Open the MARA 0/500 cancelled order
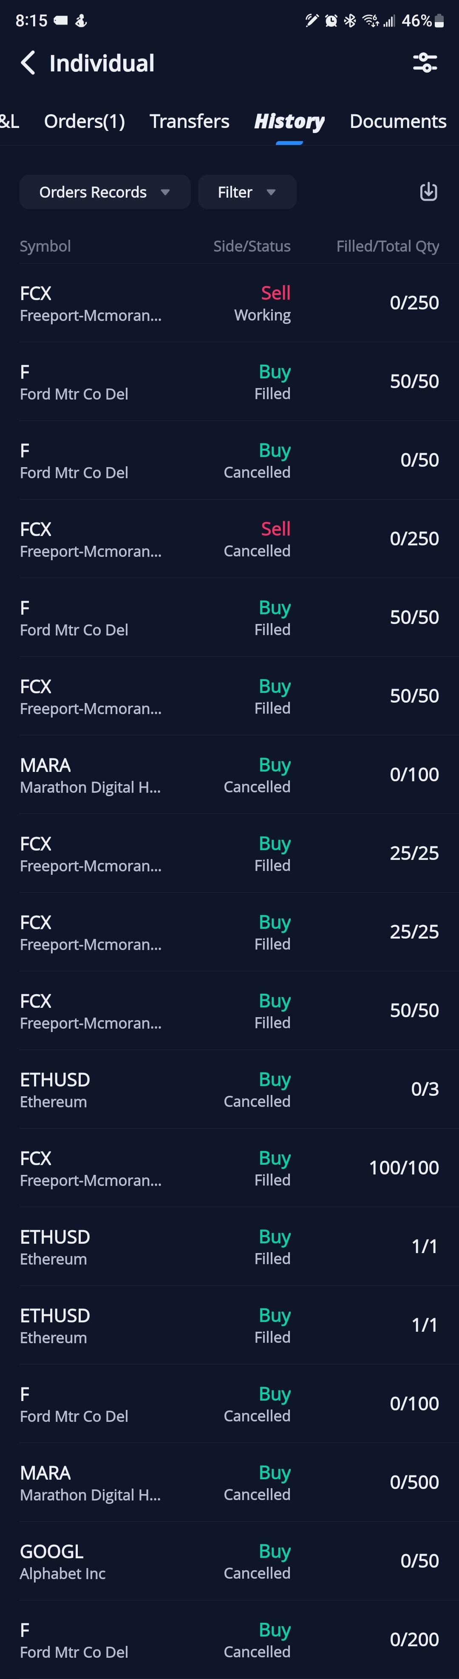The height and width of the screenshot is (1679, 459). click(229, 1482)
